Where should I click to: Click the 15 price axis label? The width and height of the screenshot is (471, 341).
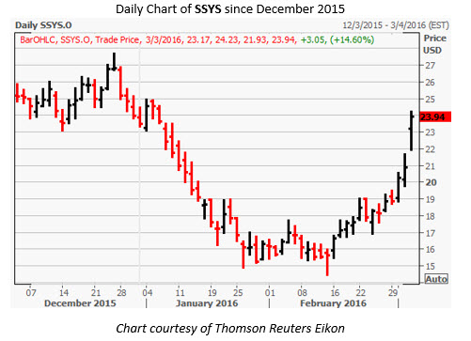pos(430,266)
